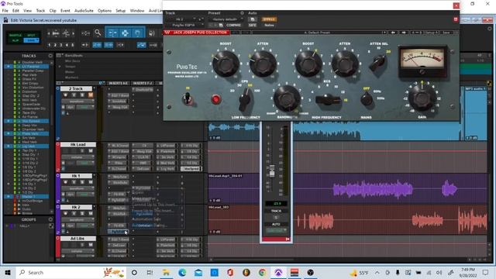Screen dimensions: 496x279
Task: Click the MIDI zoom icon
Action: (67, 33)
